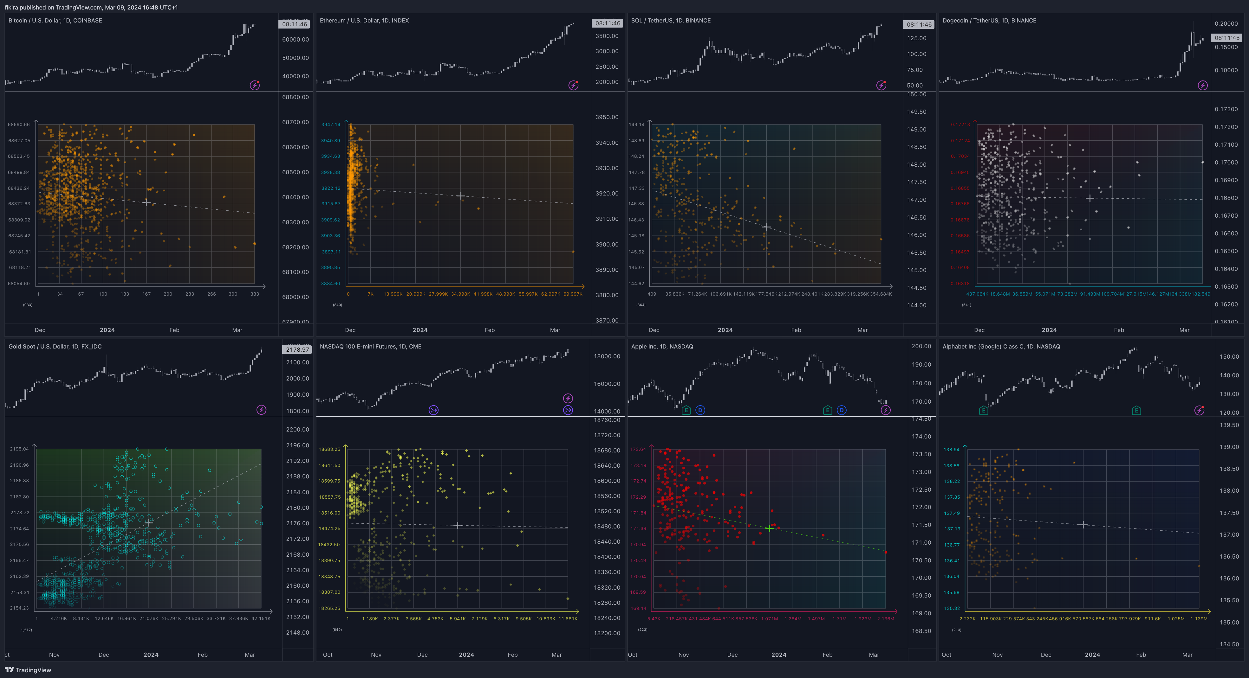Click the Apple Inc chart title

pos(662,346)
